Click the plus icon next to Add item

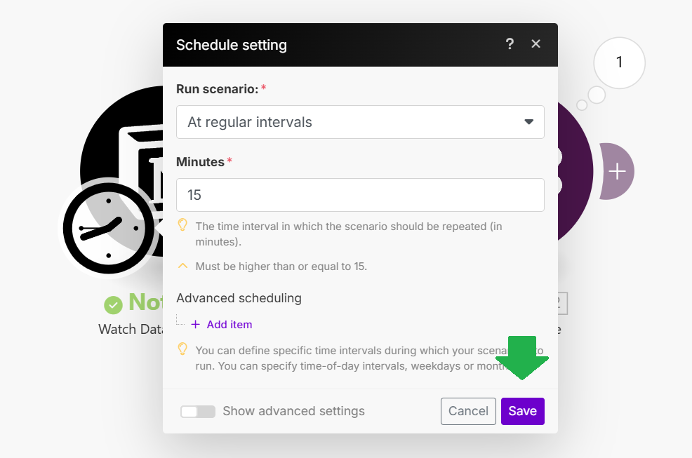point(196,324)
